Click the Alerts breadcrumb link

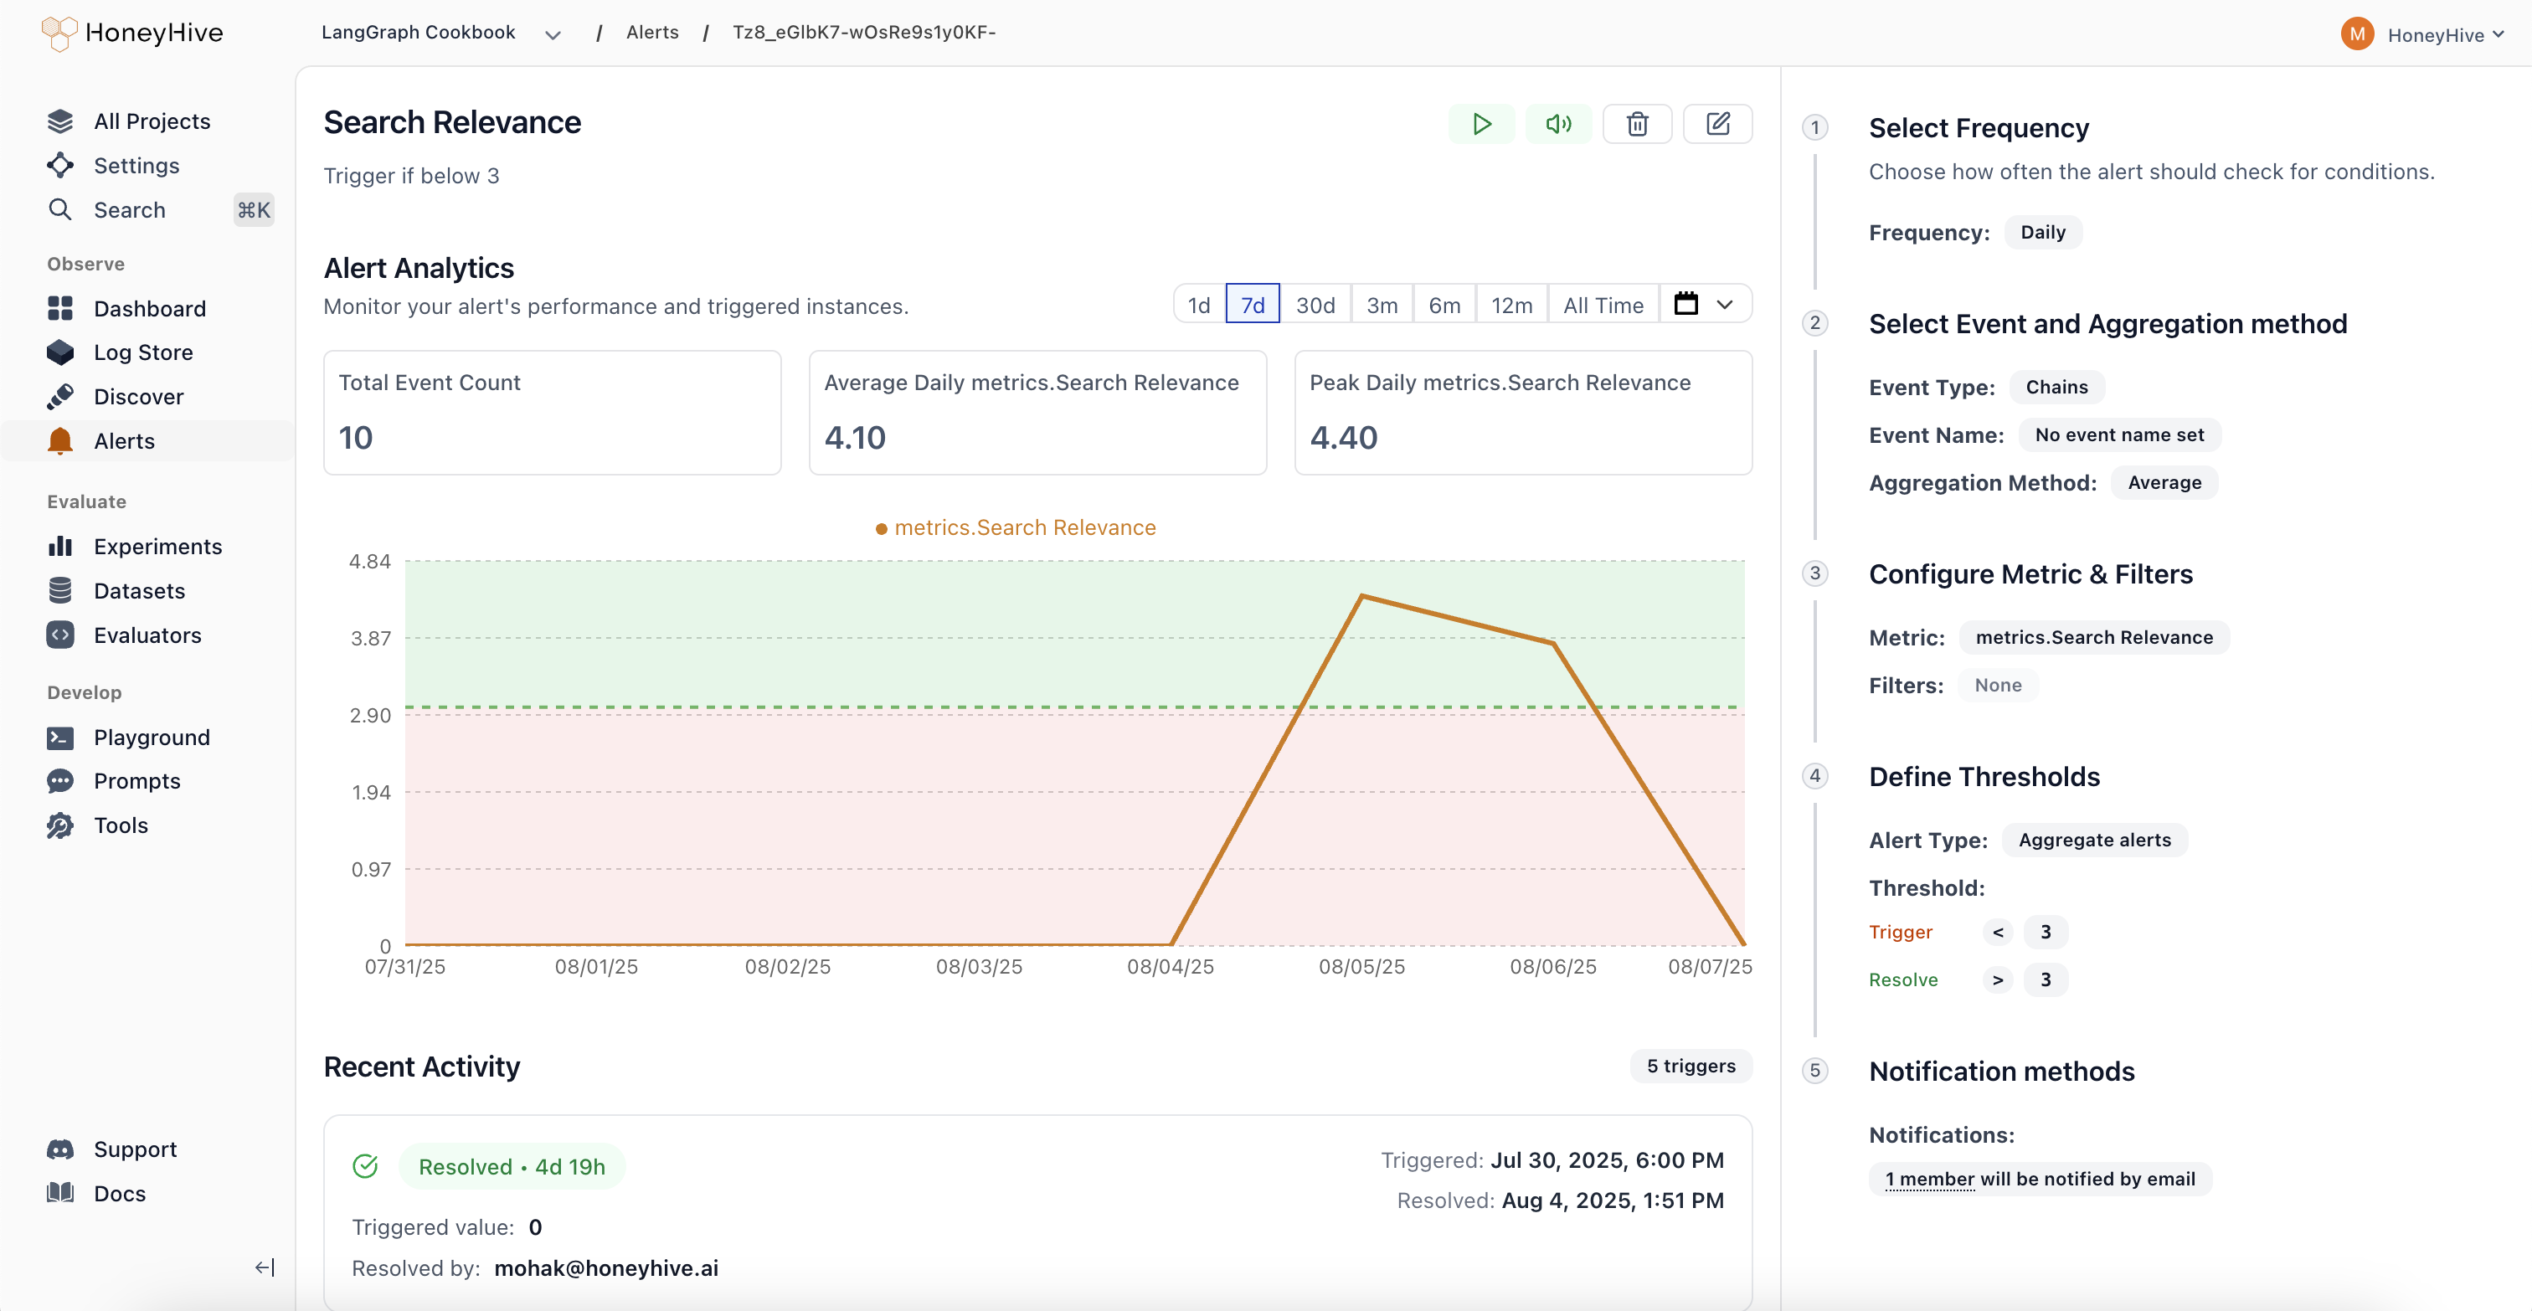point(652,33)
